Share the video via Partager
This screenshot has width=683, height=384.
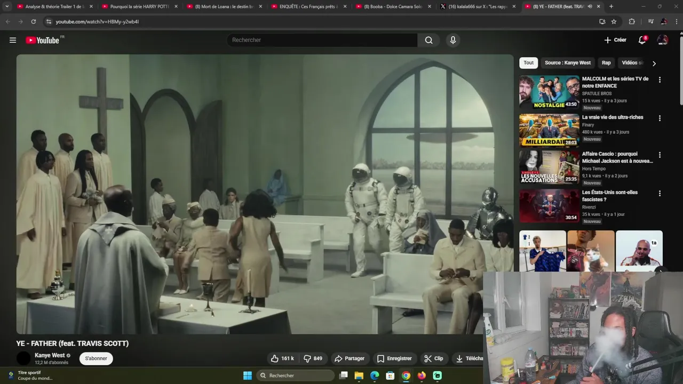[x=350, y=358]
